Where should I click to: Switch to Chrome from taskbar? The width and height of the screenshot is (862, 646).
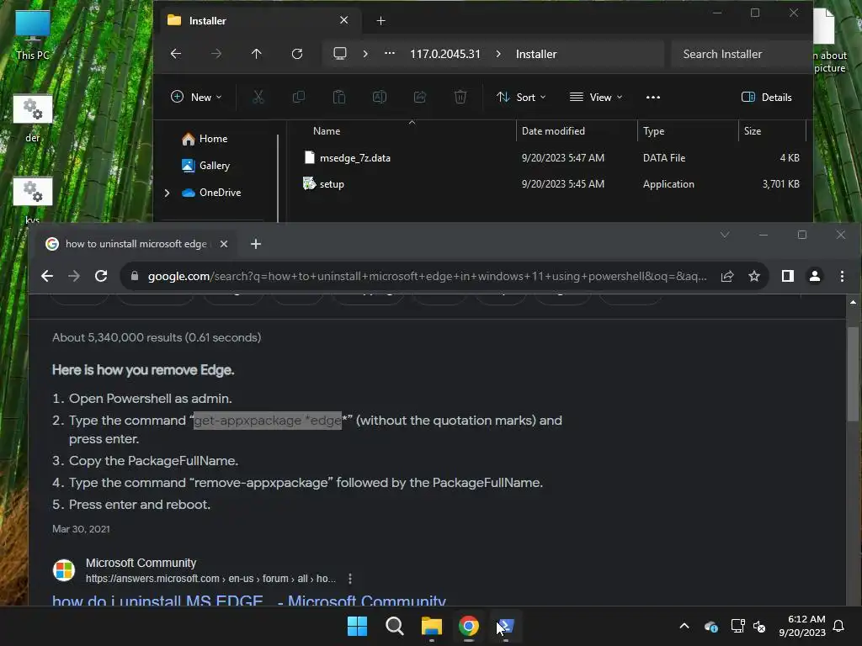pos(469,626)
